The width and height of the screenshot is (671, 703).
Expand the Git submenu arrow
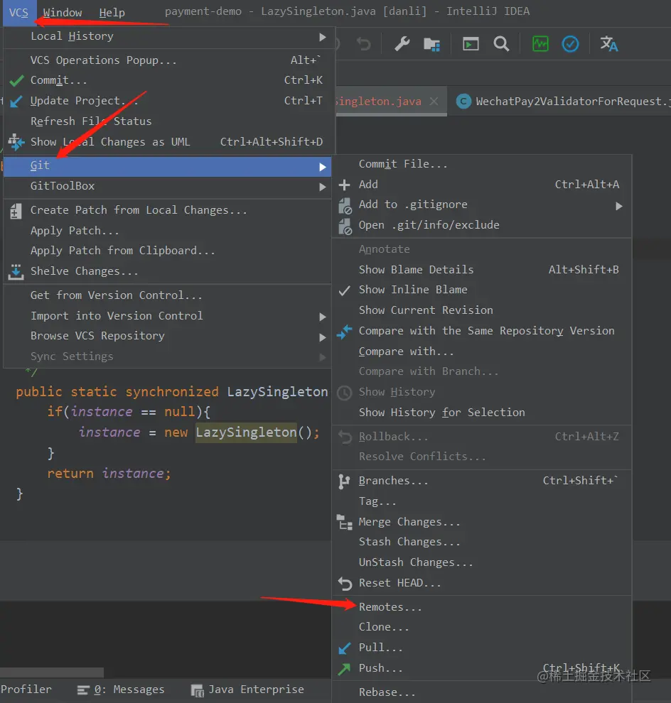point(322,167)
